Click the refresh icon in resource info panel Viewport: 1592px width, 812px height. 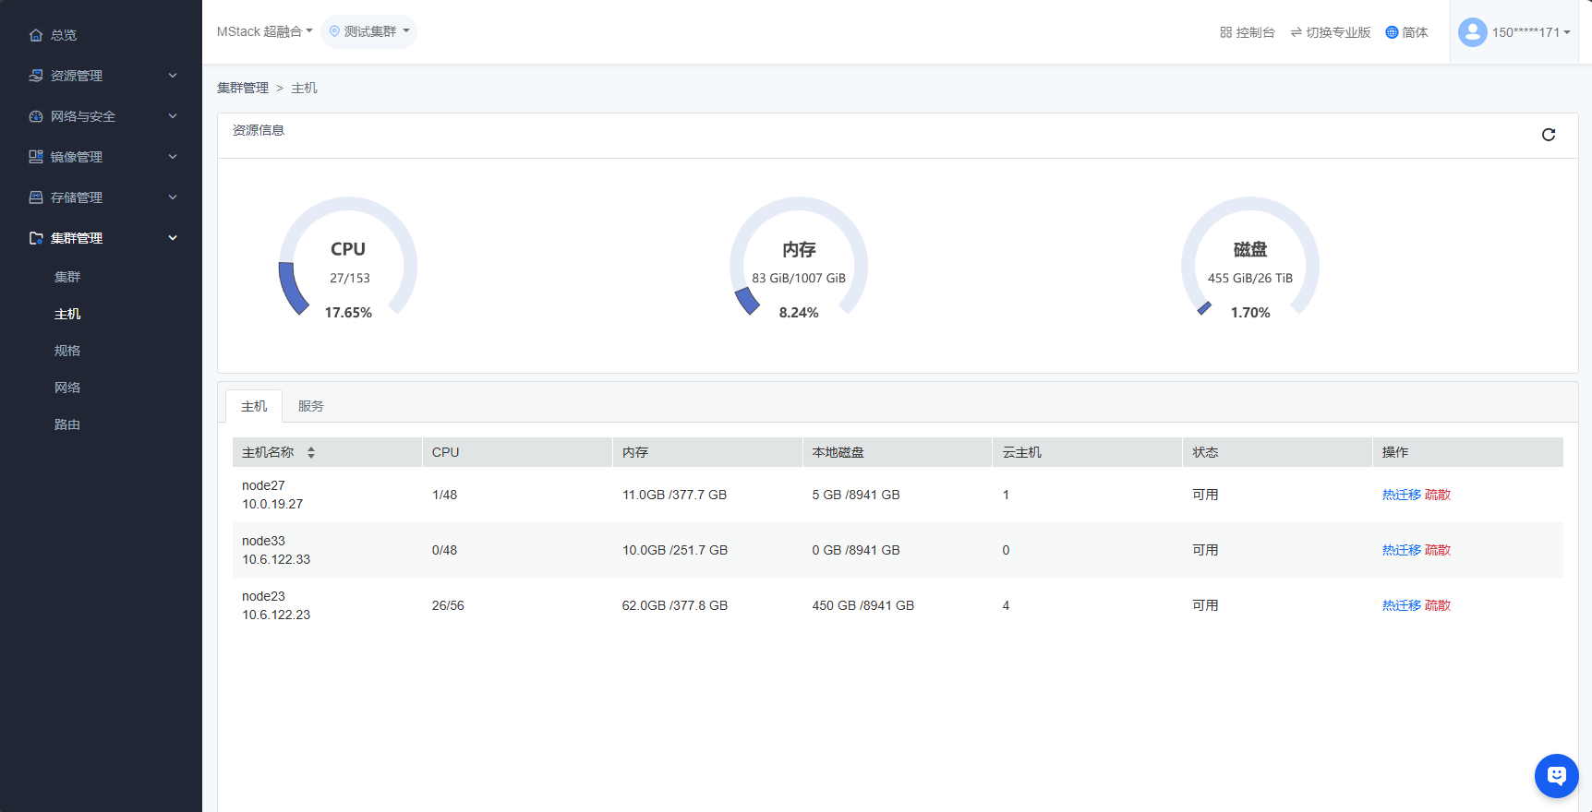(x=1549, y=135)
